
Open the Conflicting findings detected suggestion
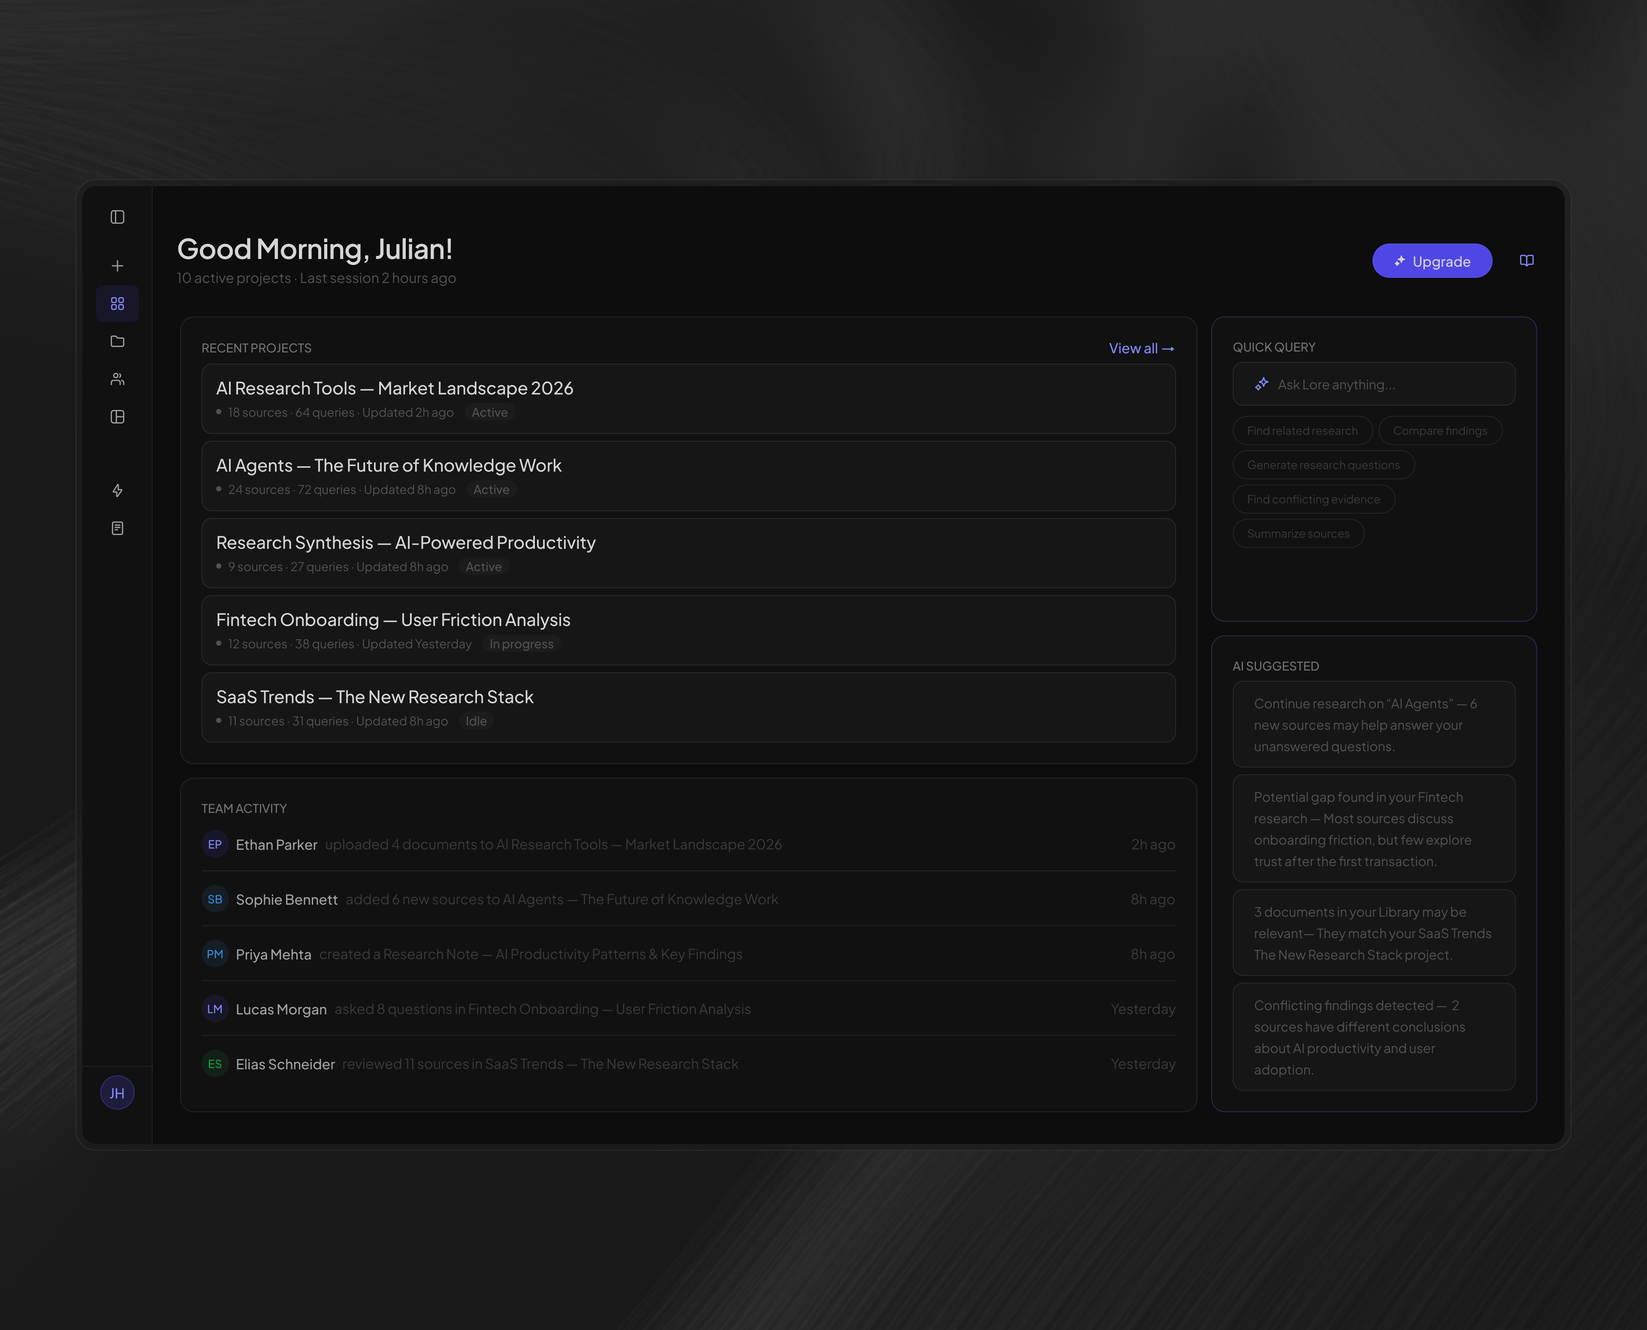coord(1373,1037)
